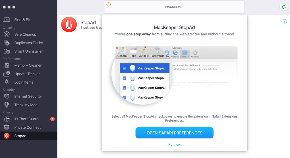Viewport: 290px width, 158px height.
Task: Click the MacKeeper title bar field
Action: point(174,7)
